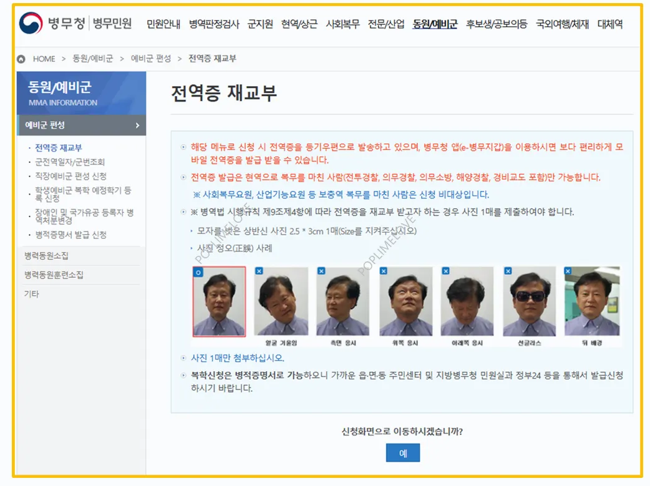Collapse the 예비군 편성 sidebar section arrow
Image resolution: width=650 pixels, height=486 pixels.
coord(138,125)
